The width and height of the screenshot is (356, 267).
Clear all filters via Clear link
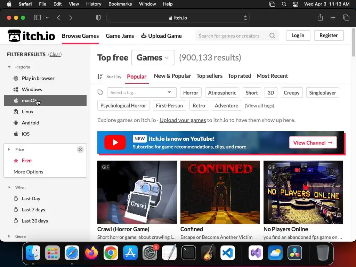[x=55, y=55]
